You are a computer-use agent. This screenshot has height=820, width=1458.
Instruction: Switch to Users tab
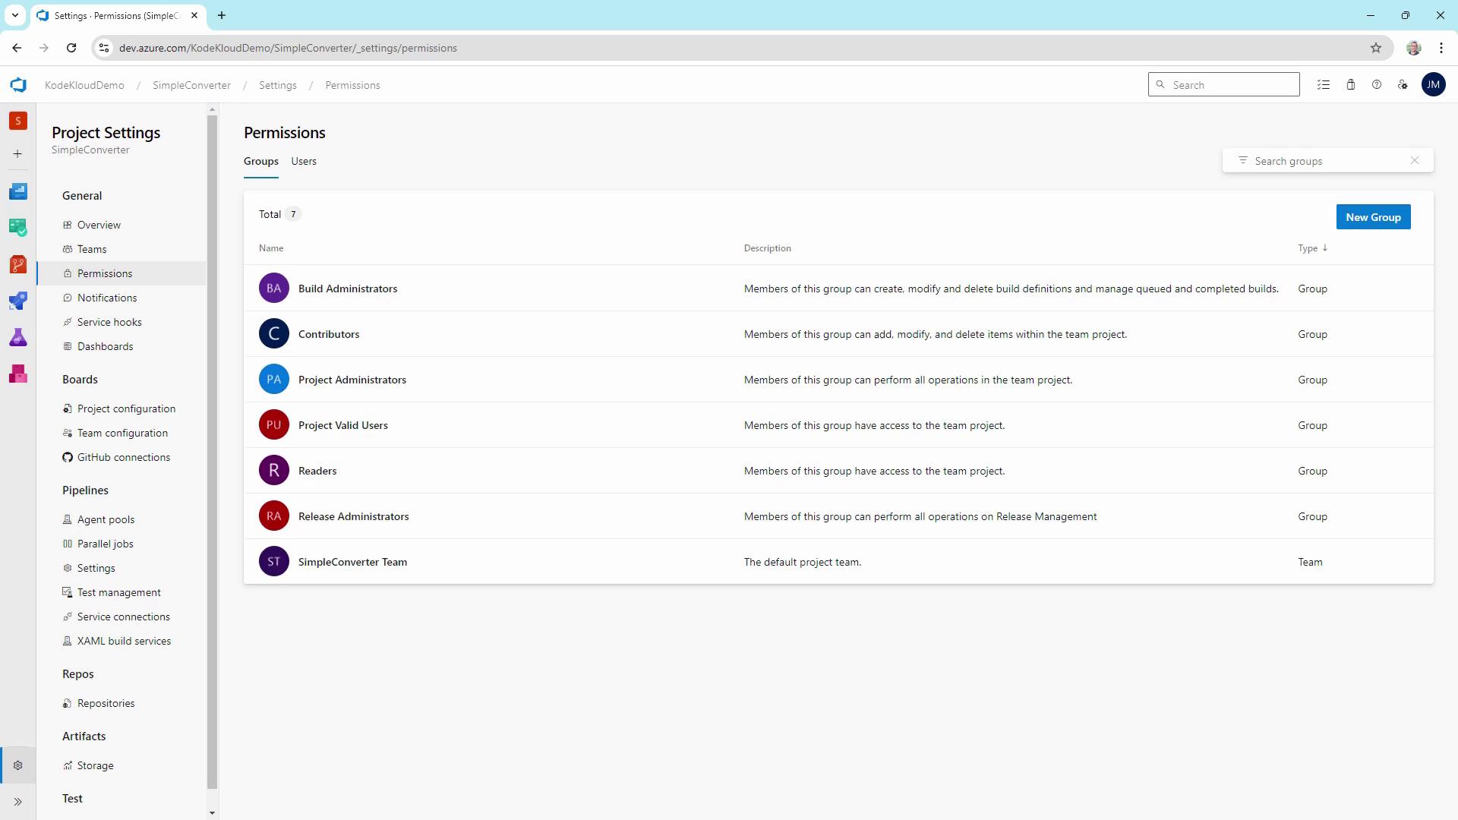(304, 162)
